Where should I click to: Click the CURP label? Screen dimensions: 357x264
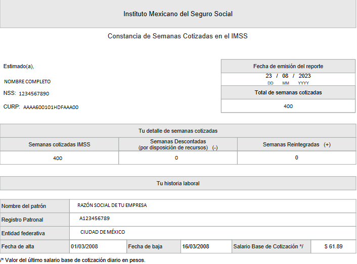click(x=12, y=107)
